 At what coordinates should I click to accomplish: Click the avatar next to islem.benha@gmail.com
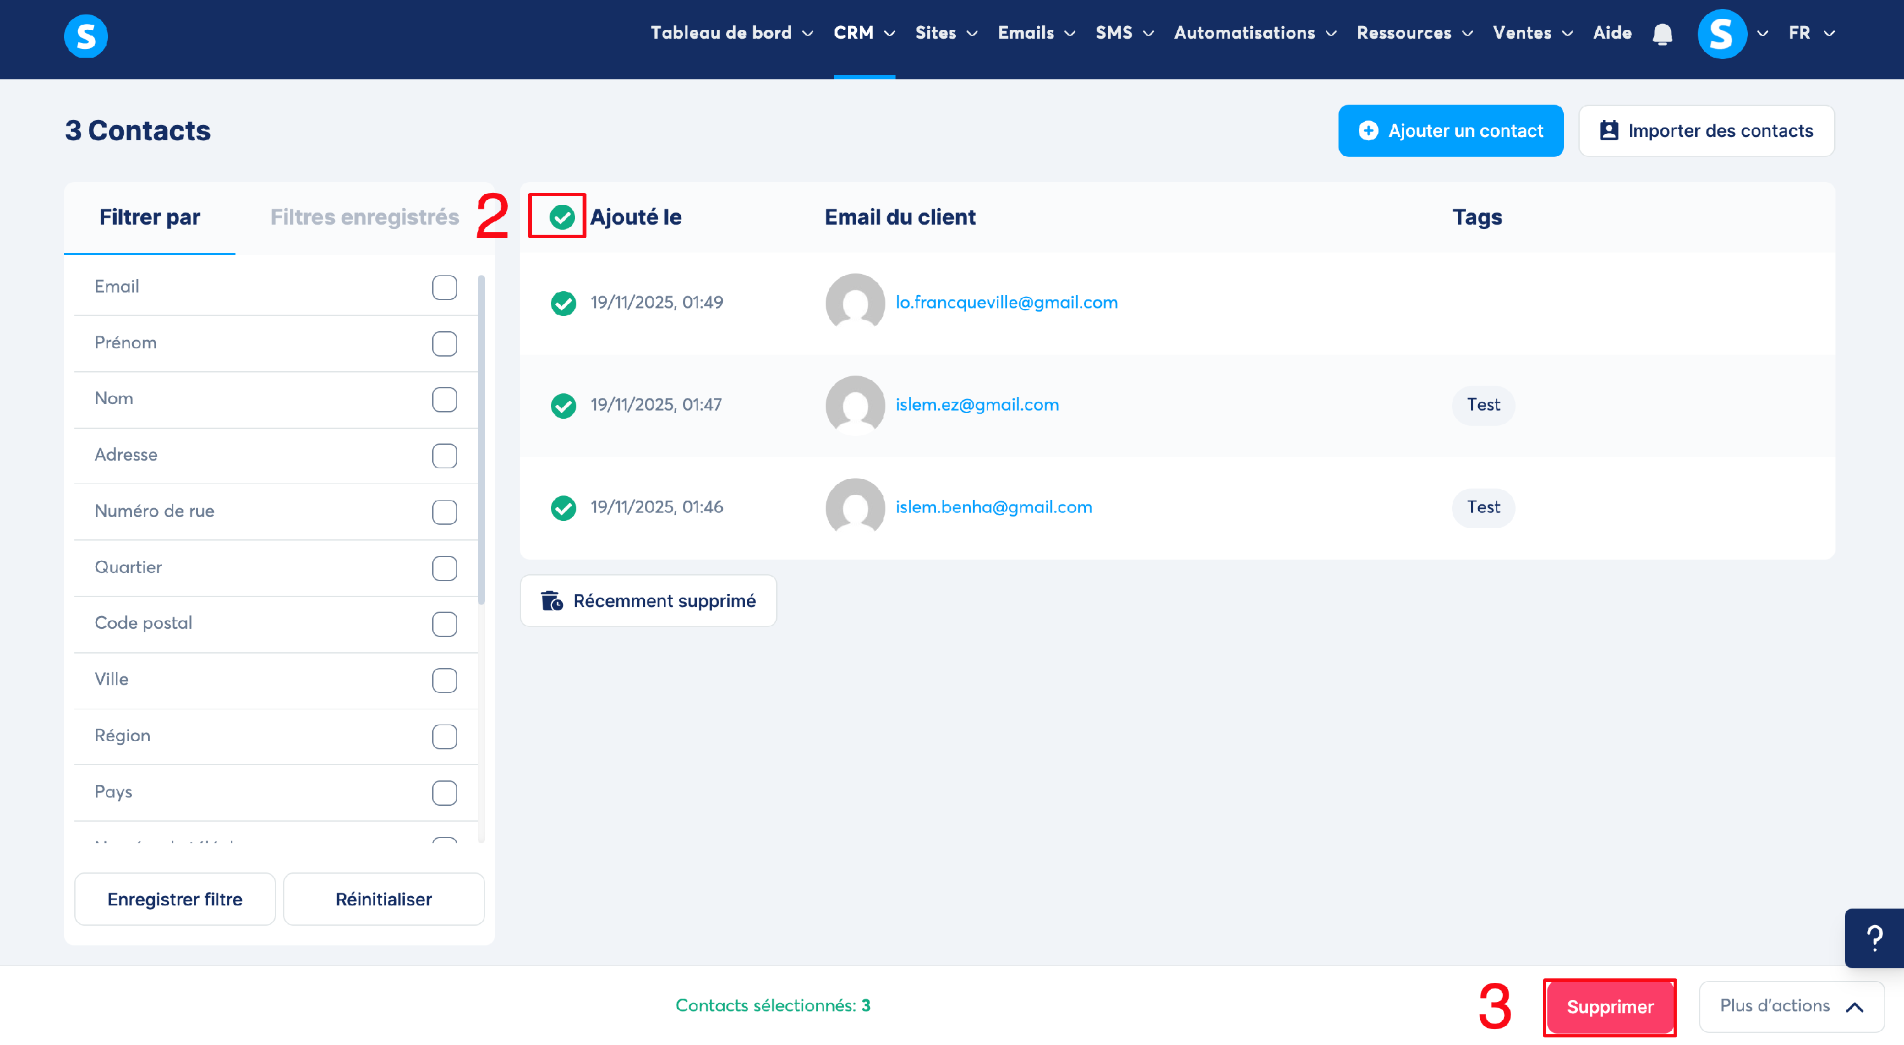pyautogui.click(x=854, y=507)
